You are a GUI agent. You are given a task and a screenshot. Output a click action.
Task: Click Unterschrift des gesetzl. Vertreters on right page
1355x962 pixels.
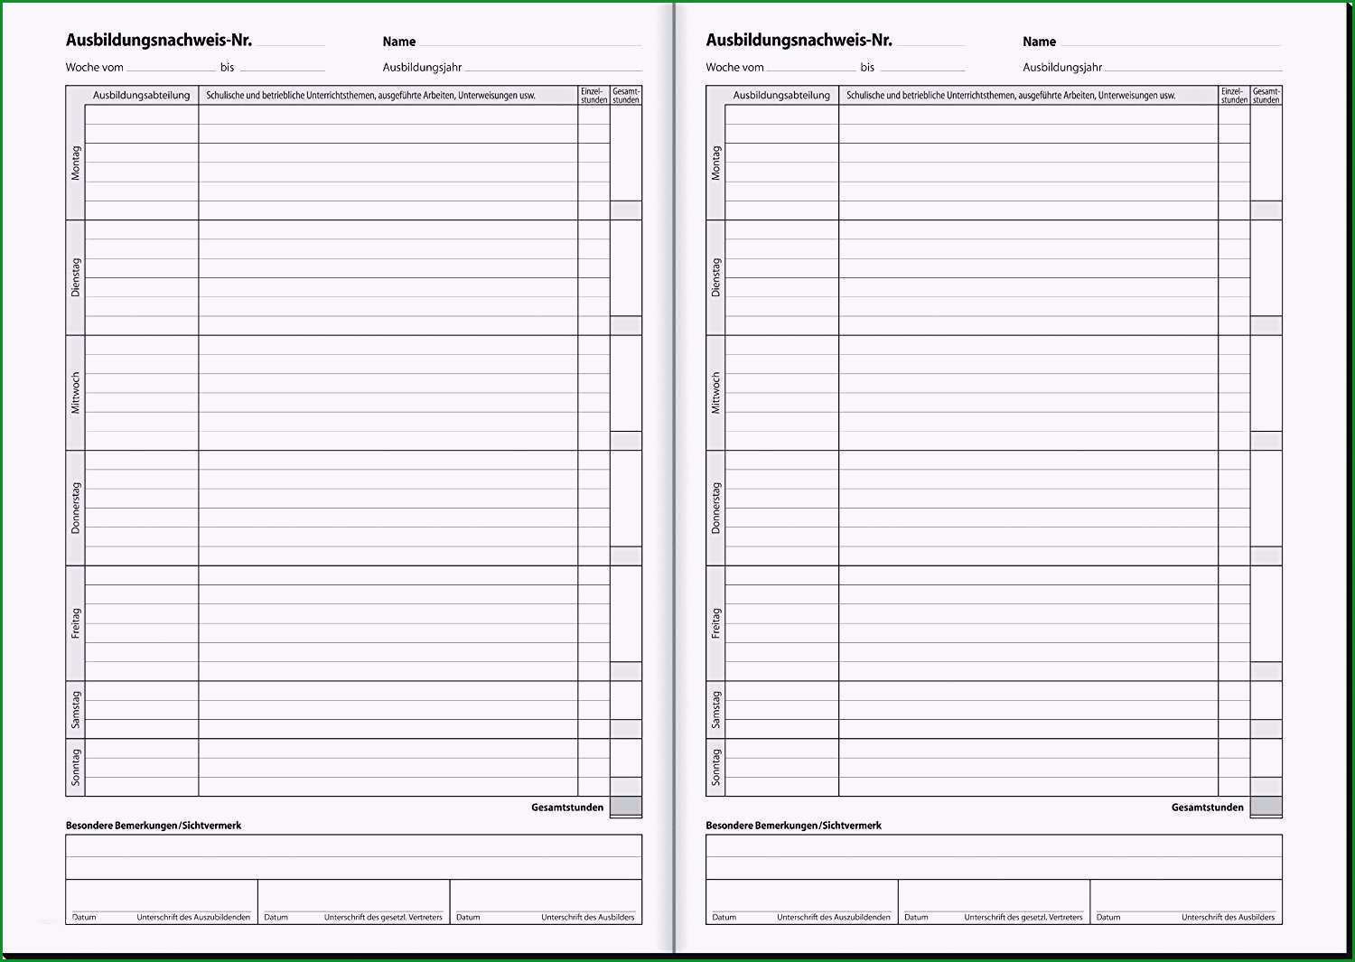click(x=1023, y=917)
